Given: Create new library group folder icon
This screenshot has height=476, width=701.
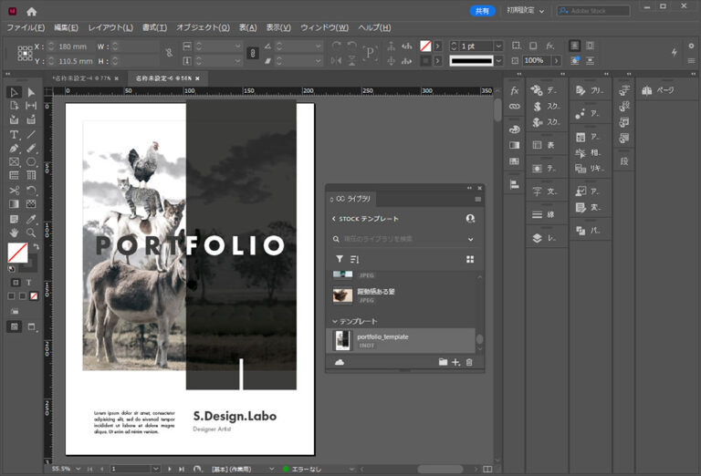Looking at the screenshot, I should (443, 362).
